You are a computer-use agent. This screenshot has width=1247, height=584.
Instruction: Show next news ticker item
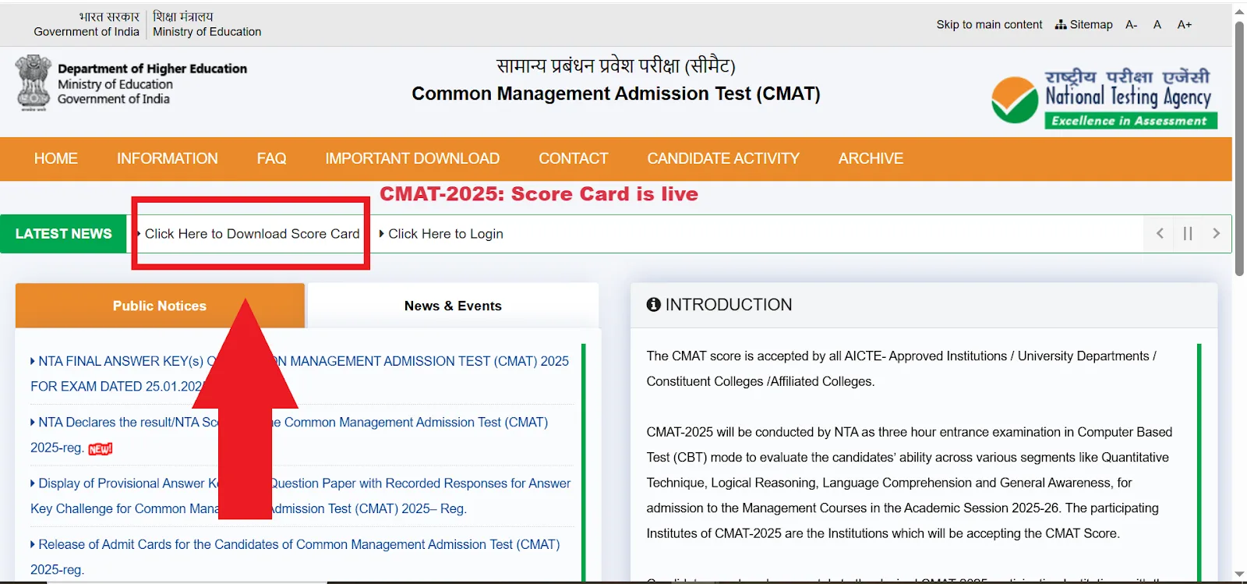(x=1216, y=233)
